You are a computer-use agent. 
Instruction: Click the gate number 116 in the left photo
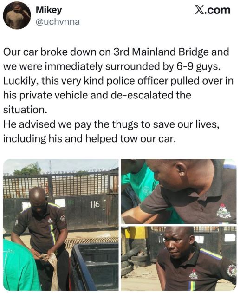pos(95,205)
